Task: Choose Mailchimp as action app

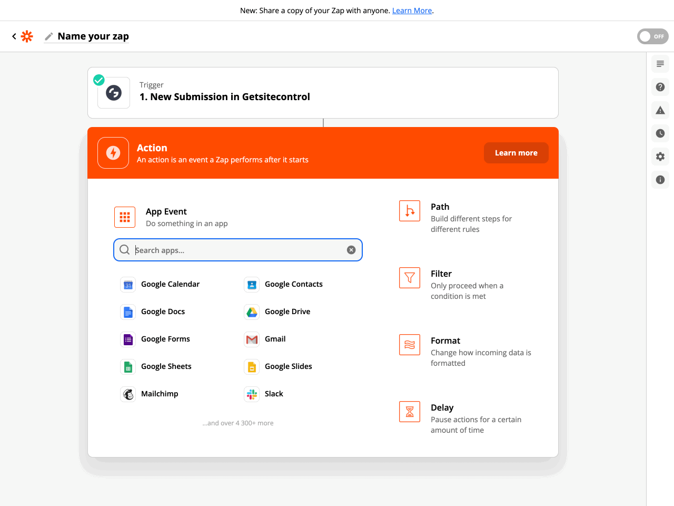Action: point(159,394)
